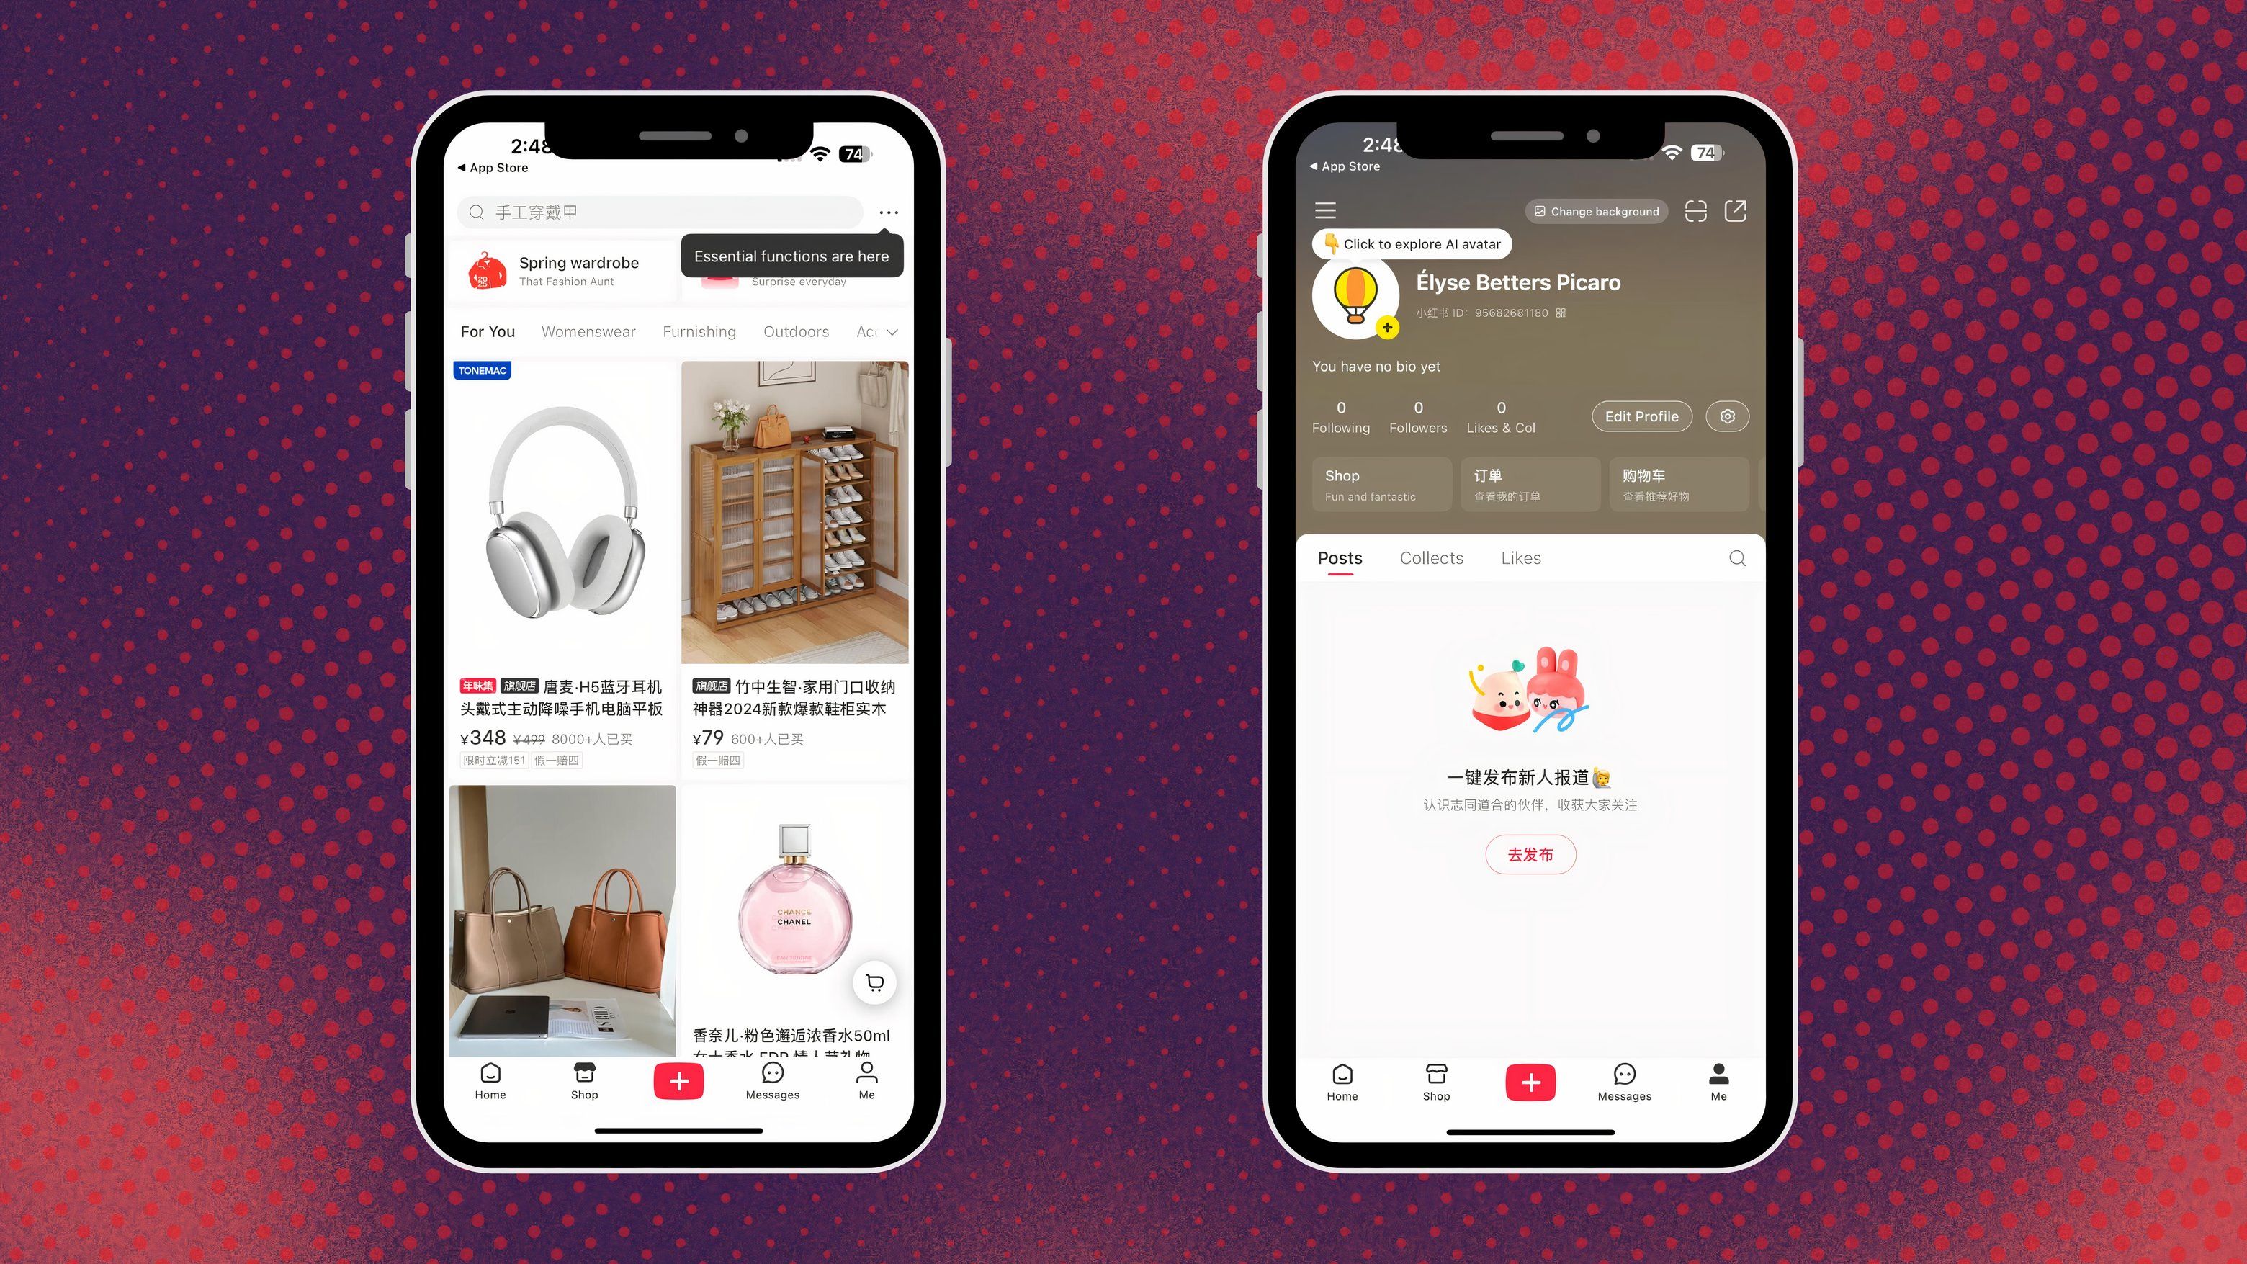The image size is (2247, 1264).
Task: Tap the Home icon on left phone
Action: (x=489, y=1080)
